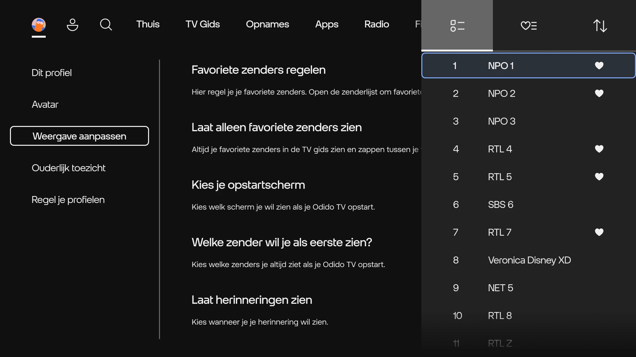
Task: Switch to the all channels list tab
Action: pos(457,25)
